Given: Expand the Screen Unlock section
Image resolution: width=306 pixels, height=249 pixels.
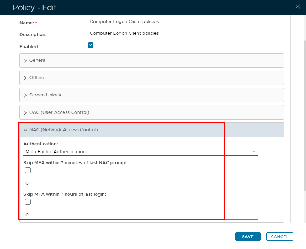Looking at the screenshot, I should tap(45, 95).
